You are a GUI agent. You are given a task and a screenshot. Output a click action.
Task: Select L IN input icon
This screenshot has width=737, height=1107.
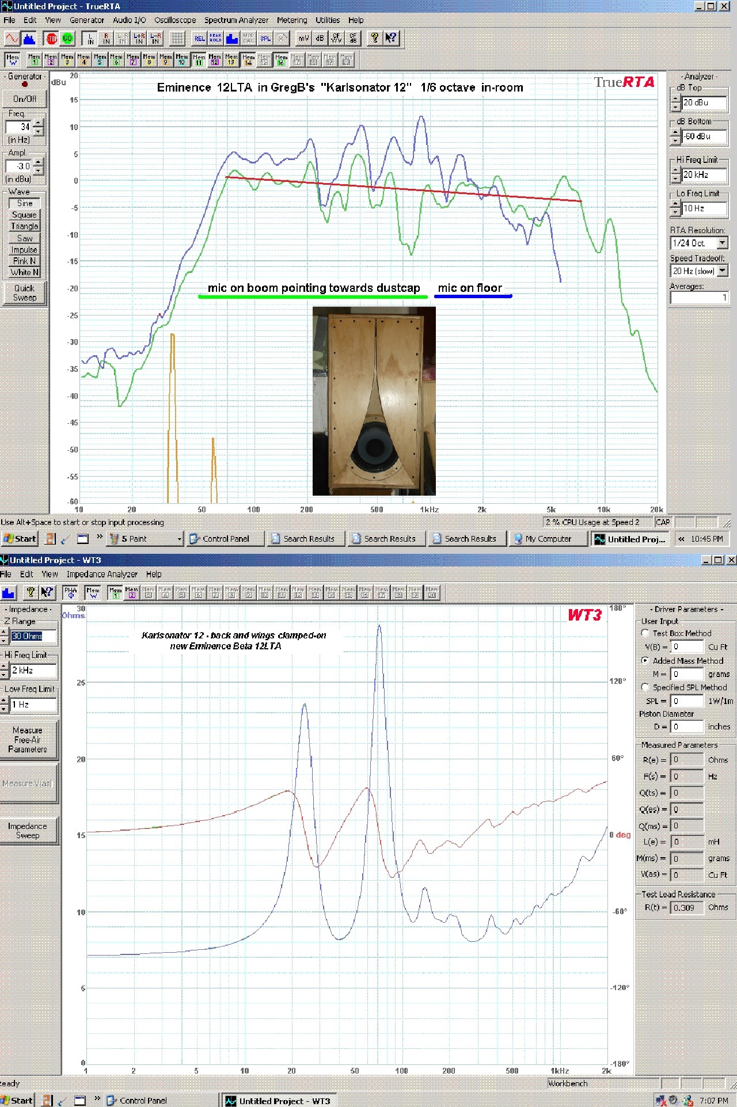click(90, 39)
